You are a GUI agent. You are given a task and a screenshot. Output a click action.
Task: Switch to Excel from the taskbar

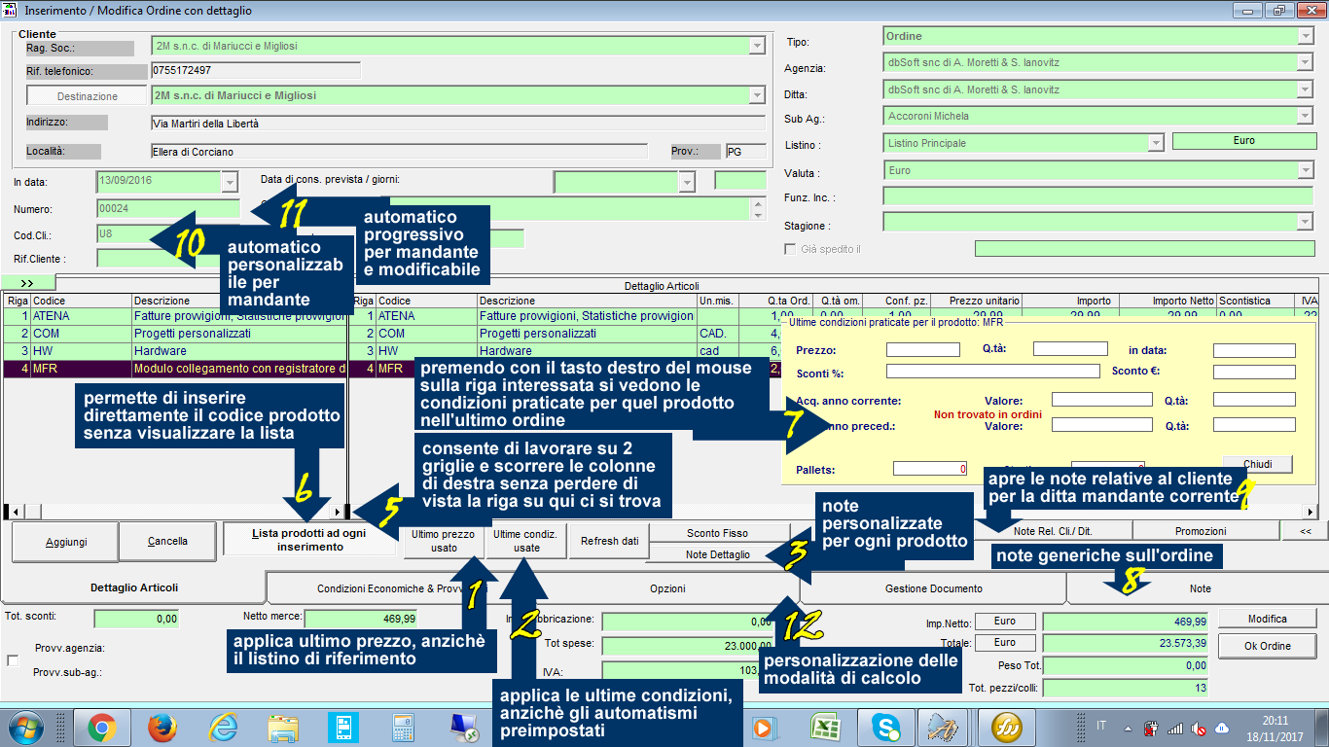(826, 727)
